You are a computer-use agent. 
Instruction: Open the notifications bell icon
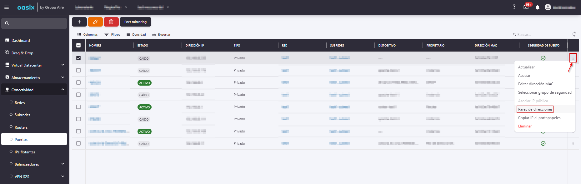pos(538,7)
